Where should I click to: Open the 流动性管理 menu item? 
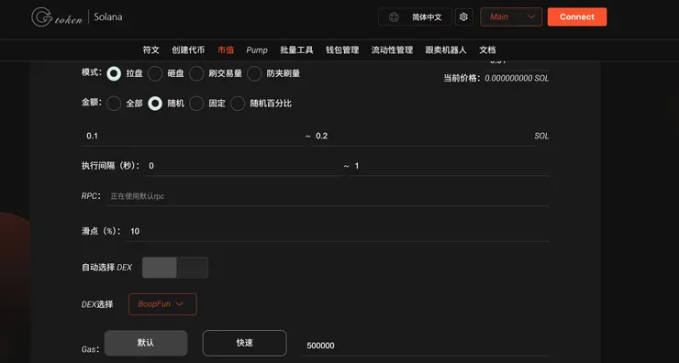392,50
